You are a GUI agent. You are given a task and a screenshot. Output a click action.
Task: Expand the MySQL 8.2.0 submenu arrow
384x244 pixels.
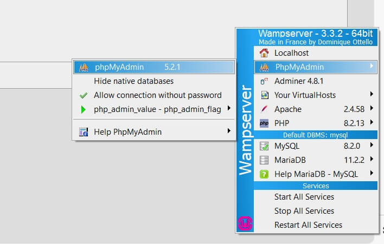pyautogui.click(x=372, y=144)
